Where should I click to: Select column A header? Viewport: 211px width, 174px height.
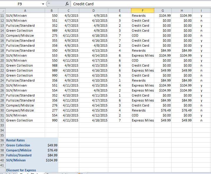(x=25, y=11)
